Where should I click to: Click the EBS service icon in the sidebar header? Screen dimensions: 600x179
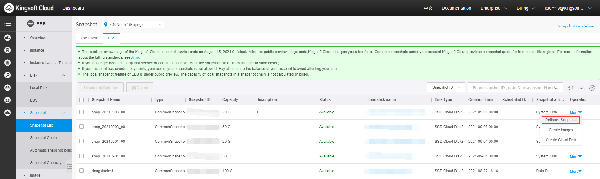click(31, 23)
